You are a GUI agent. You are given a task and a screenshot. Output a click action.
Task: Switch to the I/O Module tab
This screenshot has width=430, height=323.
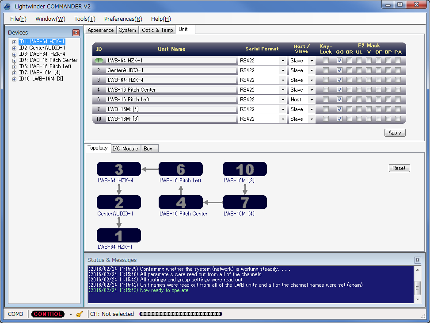126,148
